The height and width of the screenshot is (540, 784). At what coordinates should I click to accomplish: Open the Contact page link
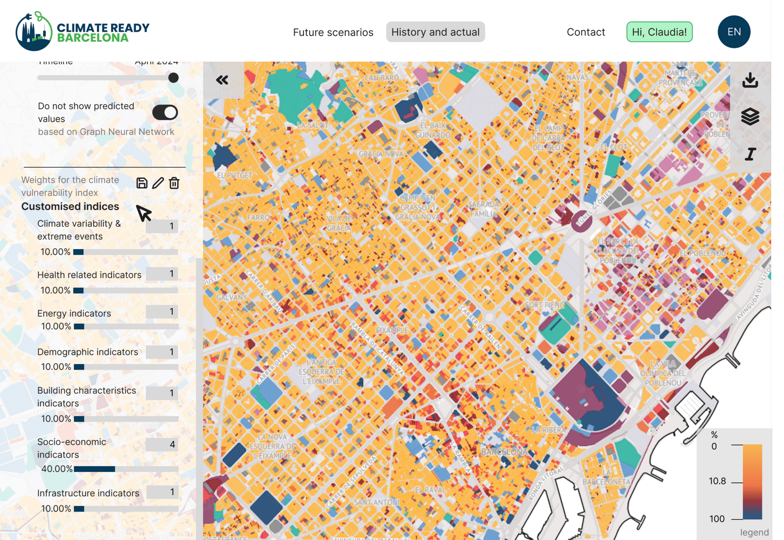(585, 32)
